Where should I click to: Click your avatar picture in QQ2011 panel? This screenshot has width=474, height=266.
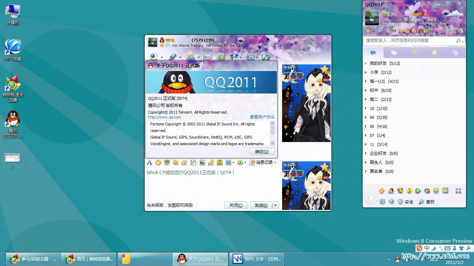tap(372, 18)
